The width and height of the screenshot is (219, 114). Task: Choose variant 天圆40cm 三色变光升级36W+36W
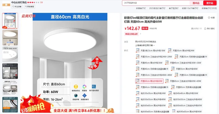(x=183, y=63)
